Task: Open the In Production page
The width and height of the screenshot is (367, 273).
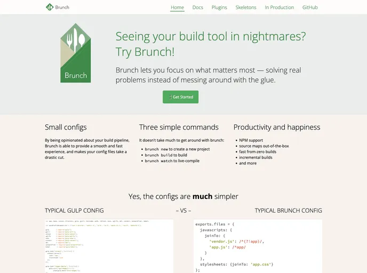Action: coord(279,7)
